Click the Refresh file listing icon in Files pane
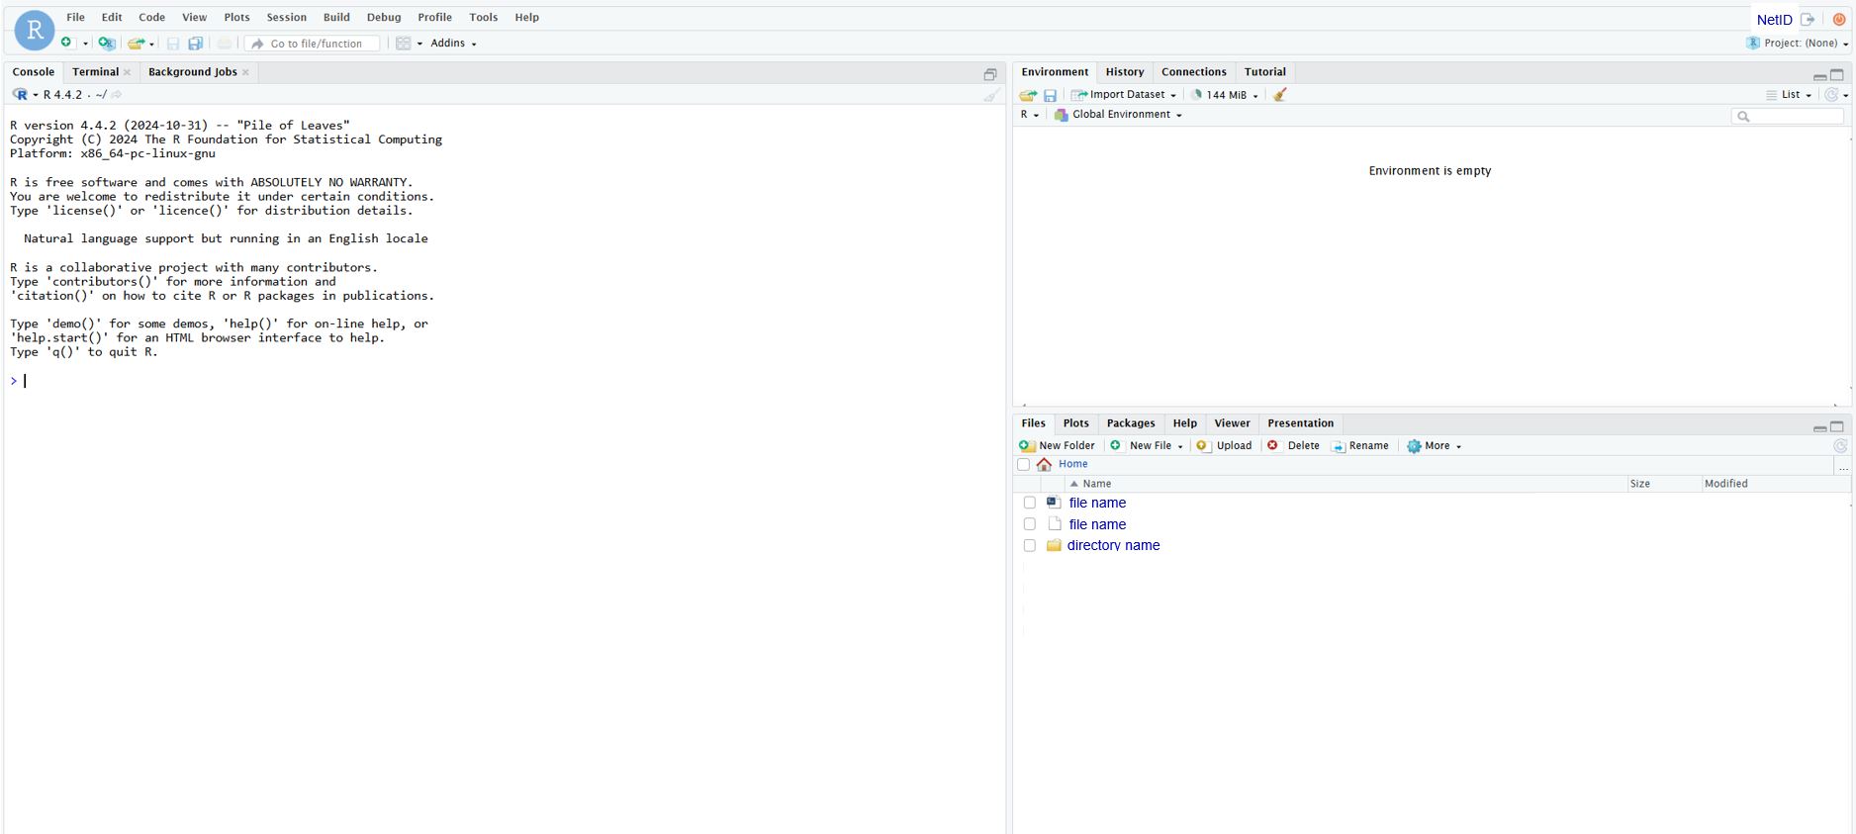Viewport: 1856px width, 834px height. coord(1840,446)
